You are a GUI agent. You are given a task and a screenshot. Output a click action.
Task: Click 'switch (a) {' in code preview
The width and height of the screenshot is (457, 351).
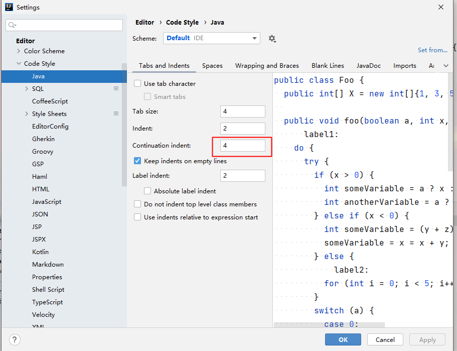(x=344, y=310)
